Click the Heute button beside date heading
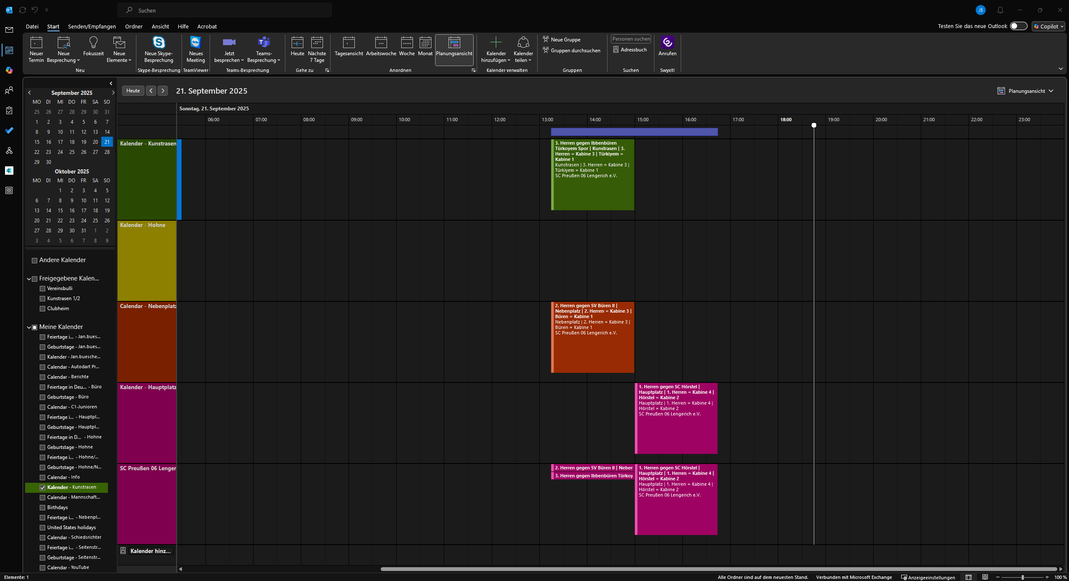1069x581 pixels. pos(133,91)
